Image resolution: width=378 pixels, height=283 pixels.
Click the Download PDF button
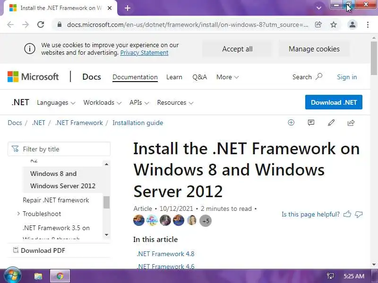[x=39, y=250]
